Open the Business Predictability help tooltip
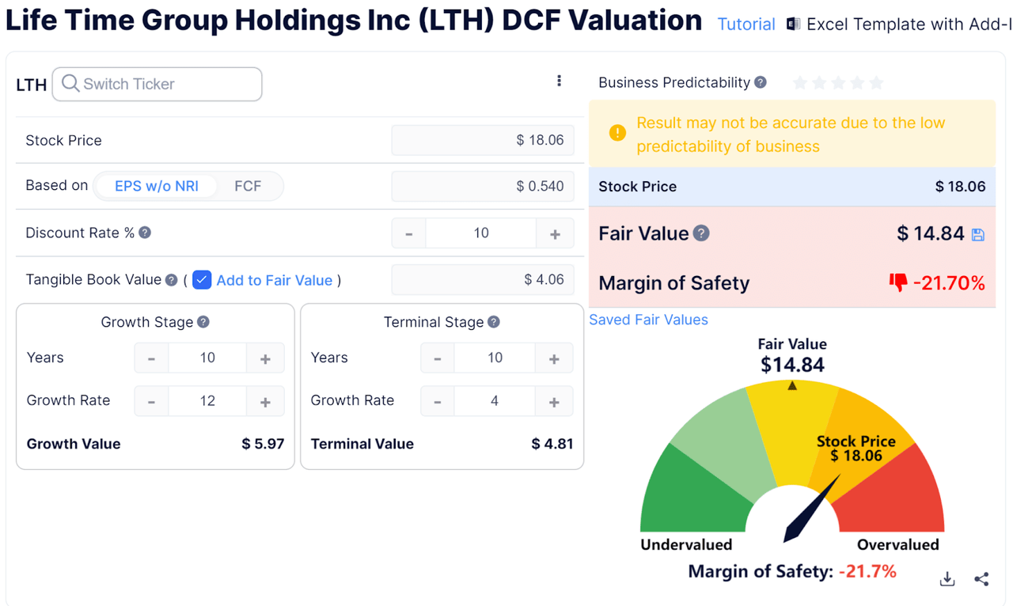Viewport: 1013px width, 606px height. (x=761, y=82)
